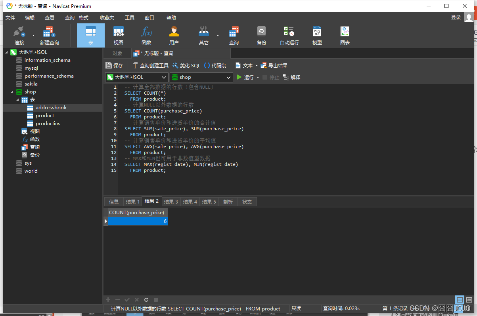Open the 查看 (View) menu

pyautogui.click(x=50, y=18)
